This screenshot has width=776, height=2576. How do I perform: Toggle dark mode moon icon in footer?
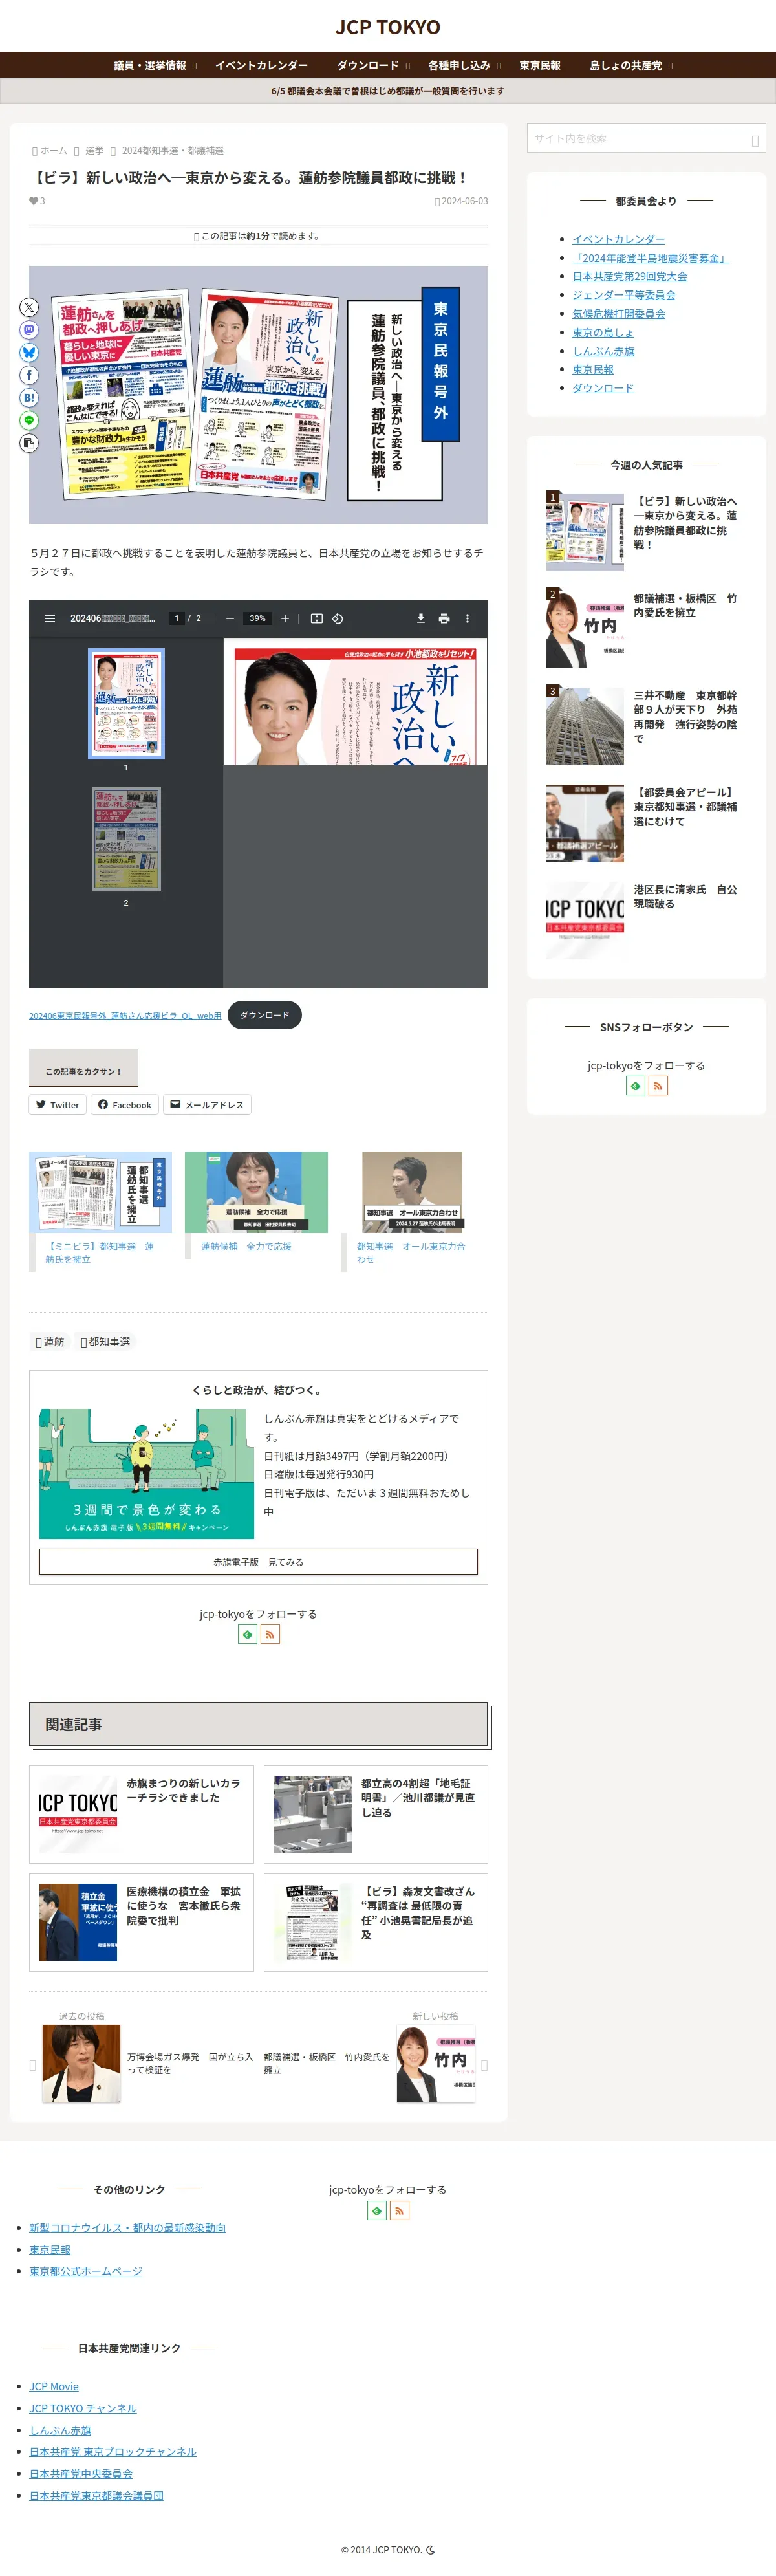tap(431, 2549)
